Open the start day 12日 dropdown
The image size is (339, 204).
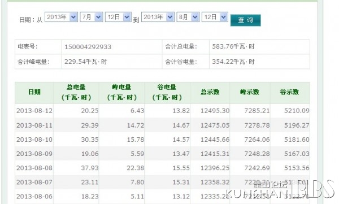click(118, 17)
